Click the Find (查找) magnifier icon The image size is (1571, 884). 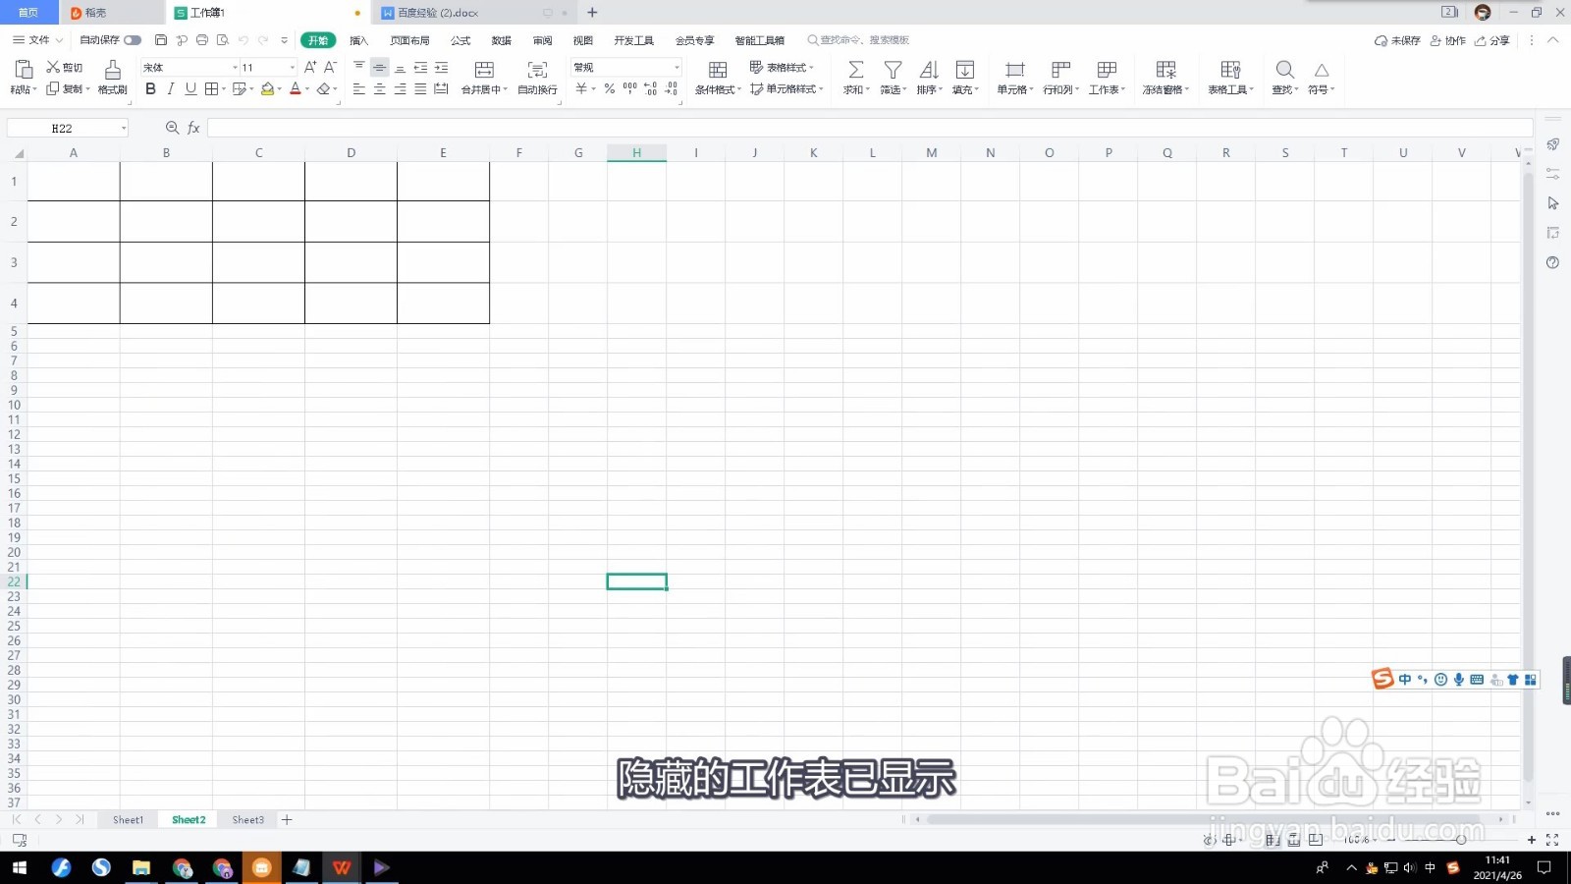click(x=1284, y=70)
